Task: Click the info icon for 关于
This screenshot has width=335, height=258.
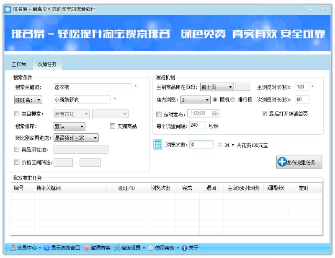Action: 184,248
